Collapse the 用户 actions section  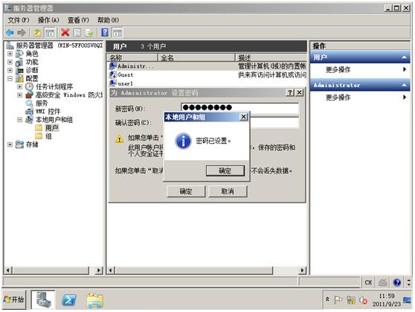[404, 57]
